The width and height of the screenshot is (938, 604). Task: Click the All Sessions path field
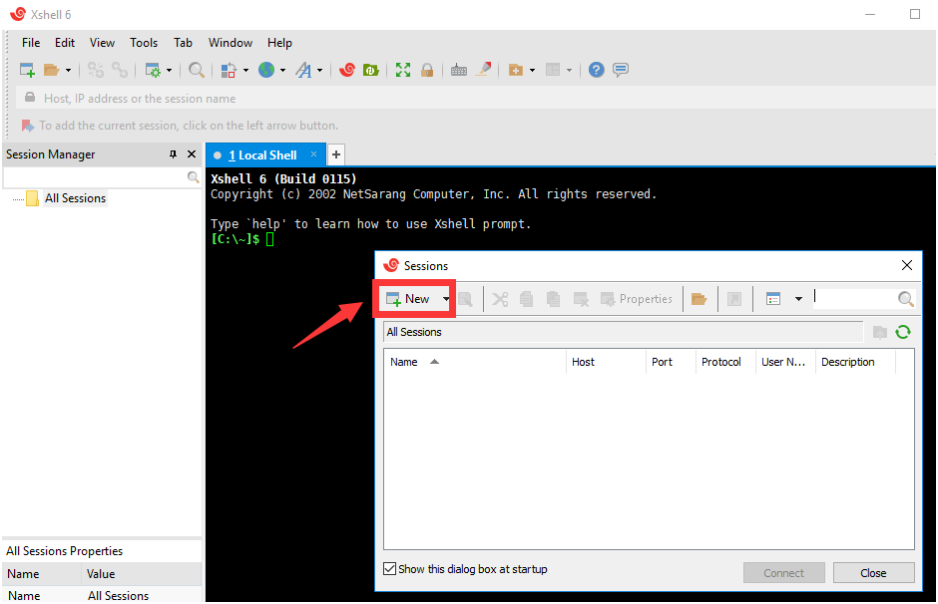click(x=623, y=332)
